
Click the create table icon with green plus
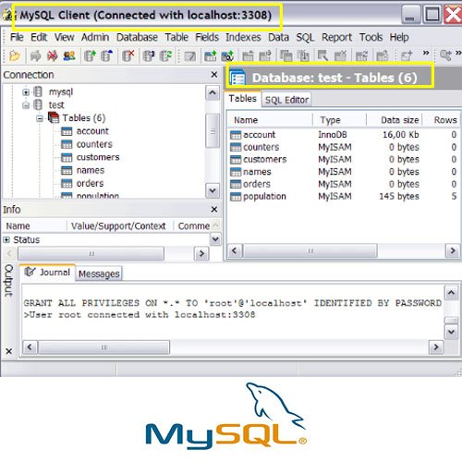click(x=211, y=55)
